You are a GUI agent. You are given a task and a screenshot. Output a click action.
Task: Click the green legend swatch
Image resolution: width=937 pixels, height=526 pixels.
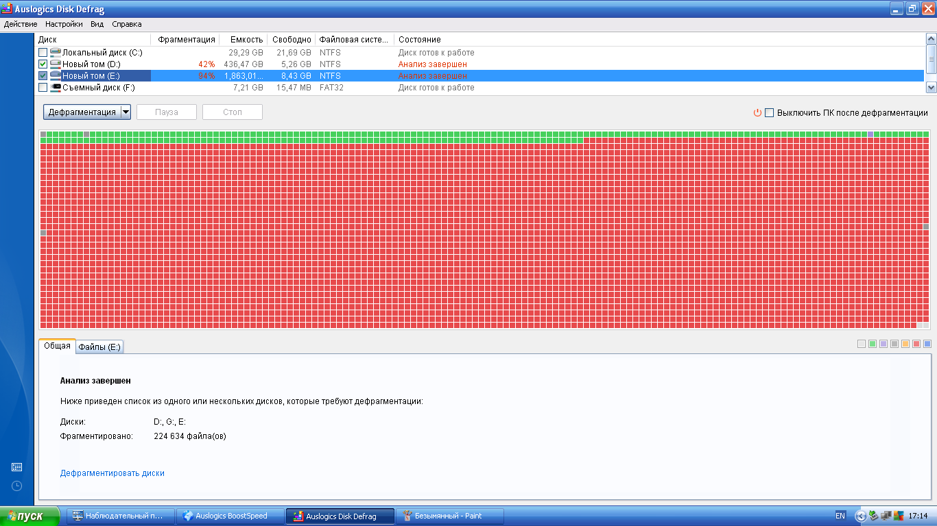point(873,344)
